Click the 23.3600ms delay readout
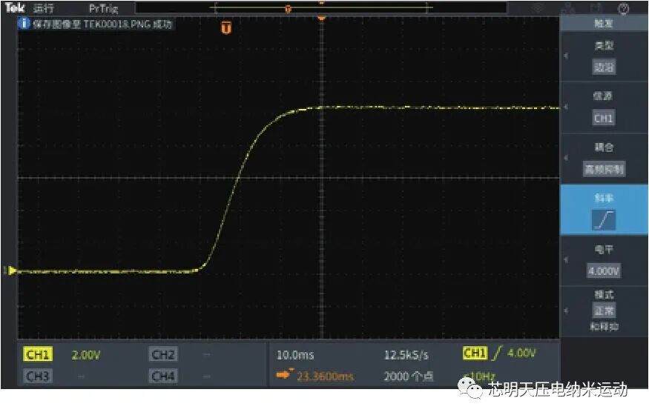The image size is (649, 418). (x=326, y=376)
